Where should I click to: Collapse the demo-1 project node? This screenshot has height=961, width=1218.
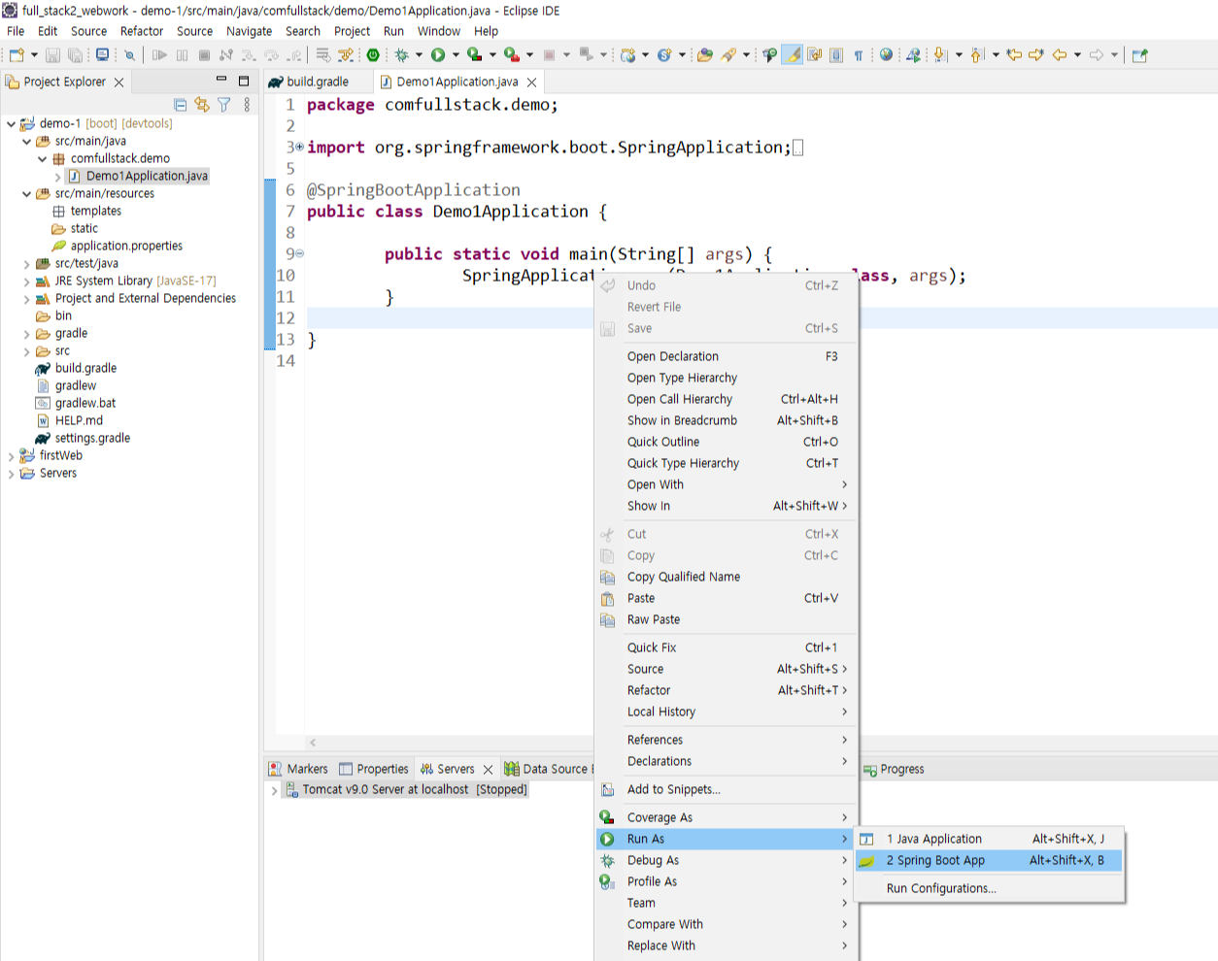point(11,123)
